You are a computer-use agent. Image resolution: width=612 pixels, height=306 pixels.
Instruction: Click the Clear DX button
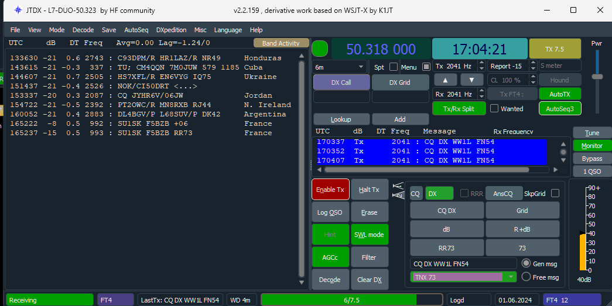click(369, 280)
